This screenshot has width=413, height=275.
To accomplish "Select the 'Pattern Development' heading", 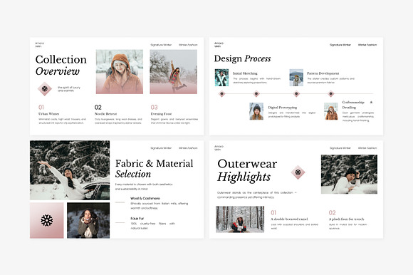I will click(x=323, y=73).
